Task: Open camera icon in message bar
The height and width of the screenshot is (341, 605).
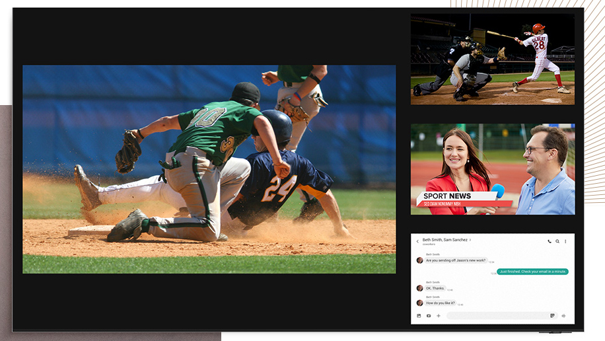Action: point(429,316)
